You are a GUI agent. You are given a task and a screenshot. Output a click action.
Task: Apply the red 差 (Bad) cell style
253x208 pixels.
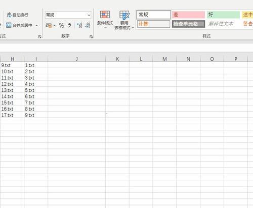pos(188,15)
